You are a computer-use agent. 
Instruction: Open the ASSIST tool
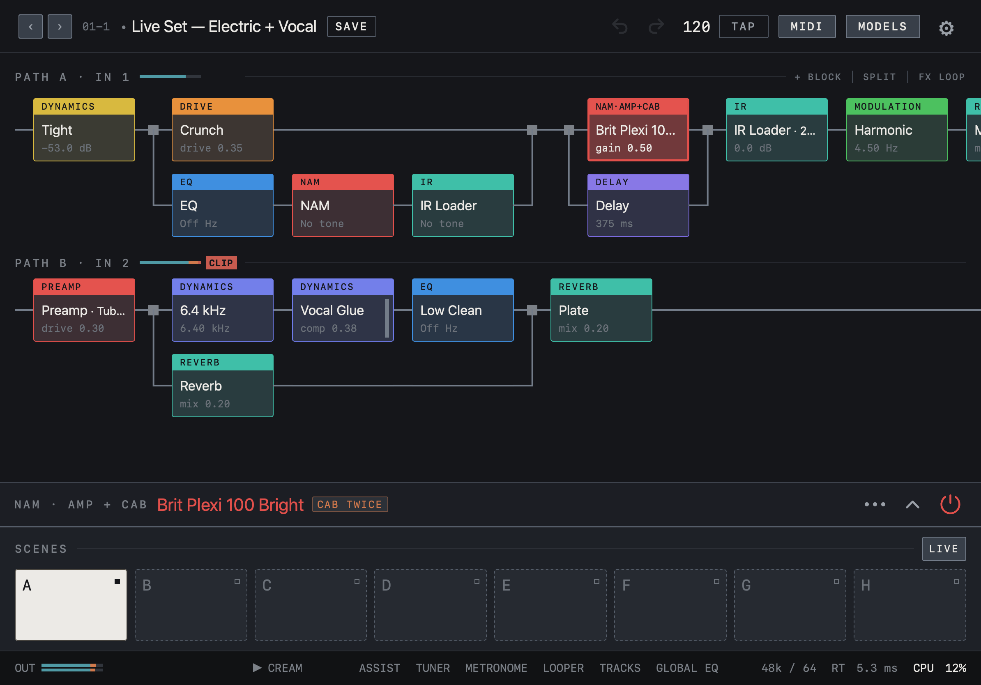coord(380,668)
